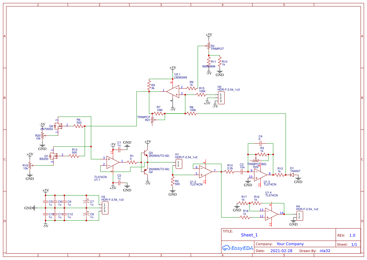Image resolution: width=367 pixels, height=260 pixels.
Task: Select the 'Your Company' text
Action: 290,244
